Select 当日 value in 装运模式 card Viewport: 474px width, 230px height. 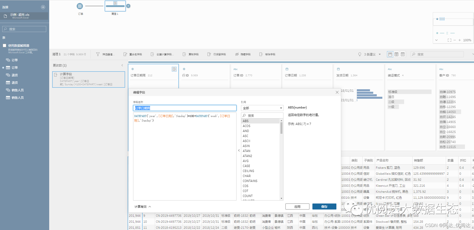click(391, 97)
